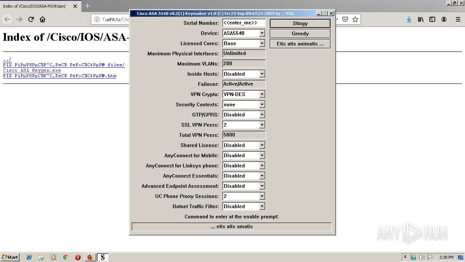Open Windows Explorer folder in taskbar
The image size is (465, 262).
coord(41,257)
